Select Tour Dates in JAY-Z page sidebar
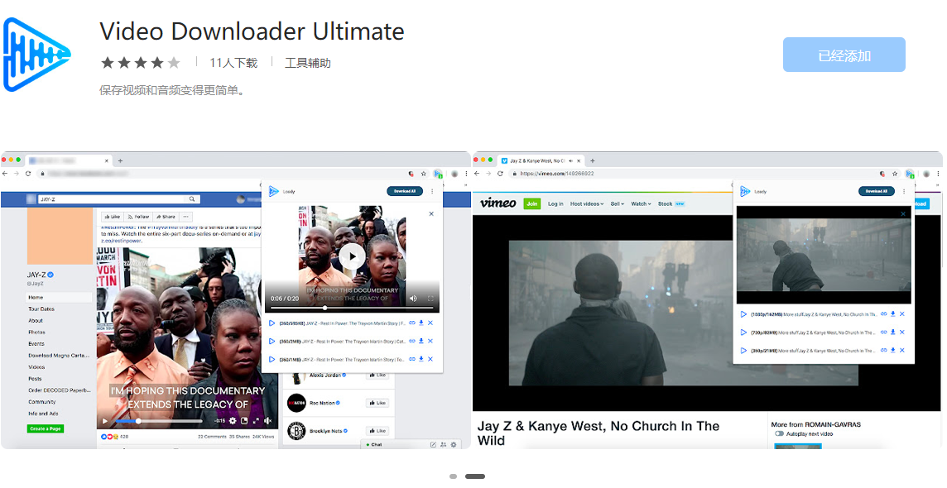 coord(41,309)
